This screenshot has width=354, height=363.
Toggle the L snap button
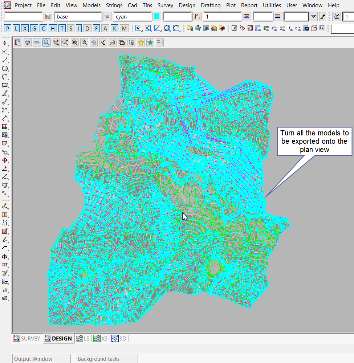(16, 29)
